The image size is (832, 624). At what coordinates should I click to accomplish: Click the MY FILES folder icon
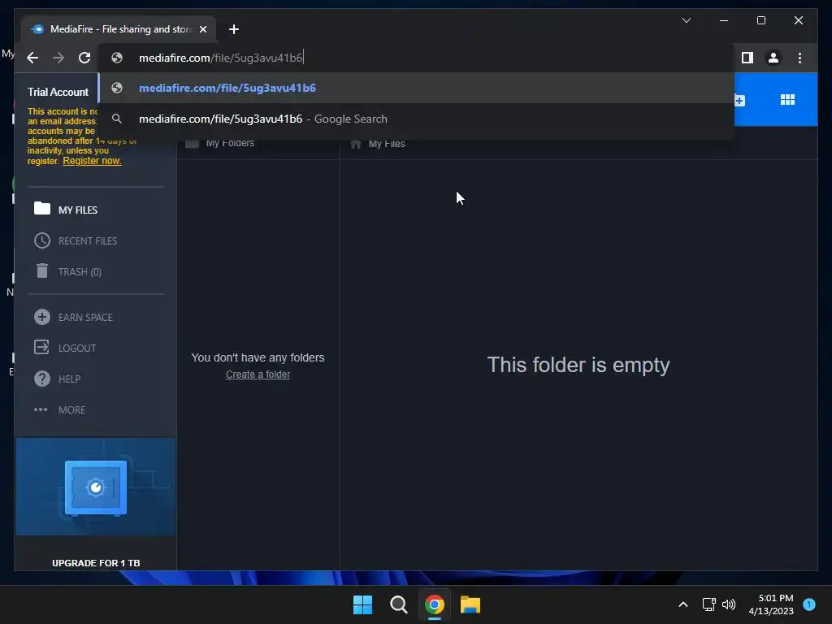(x=42, y=208)
